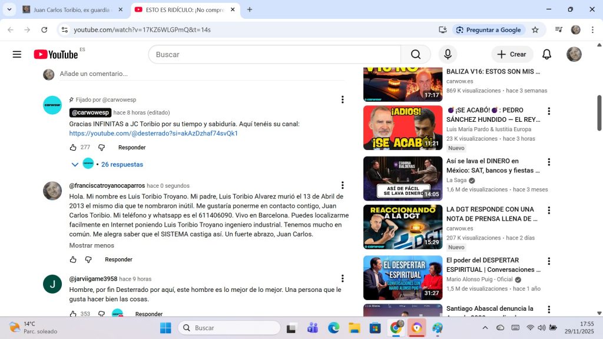Like the pinned @carwowesp comment
603x339 pixels.
[73, 148]
